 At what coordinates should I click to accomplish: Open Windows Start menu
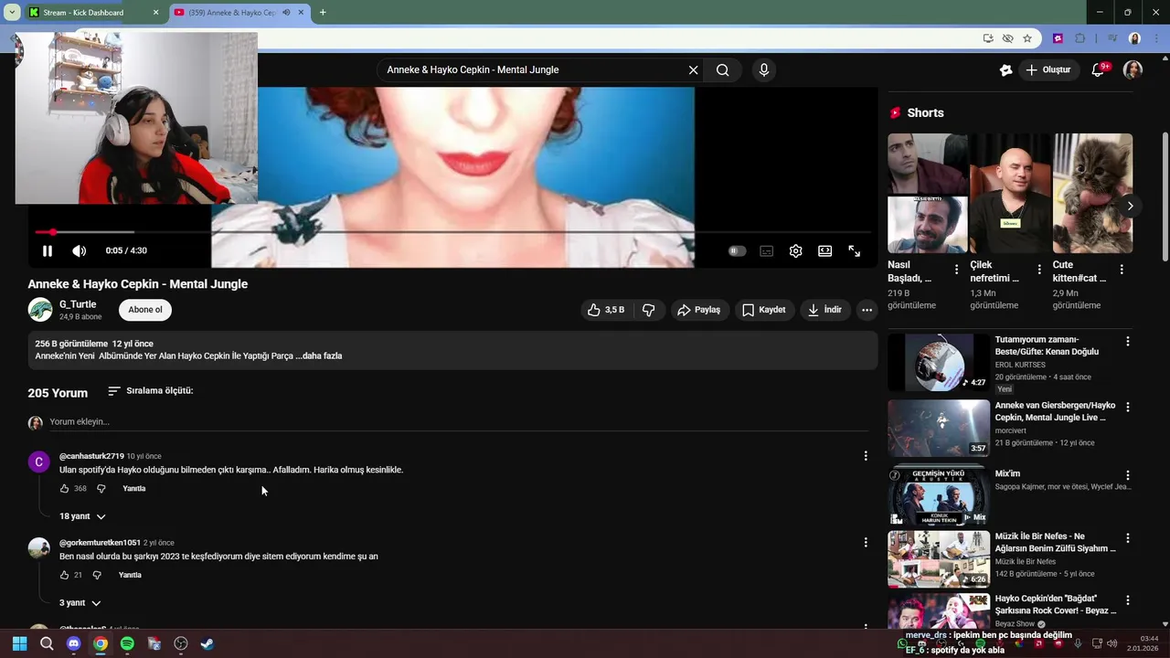[19, 643]
